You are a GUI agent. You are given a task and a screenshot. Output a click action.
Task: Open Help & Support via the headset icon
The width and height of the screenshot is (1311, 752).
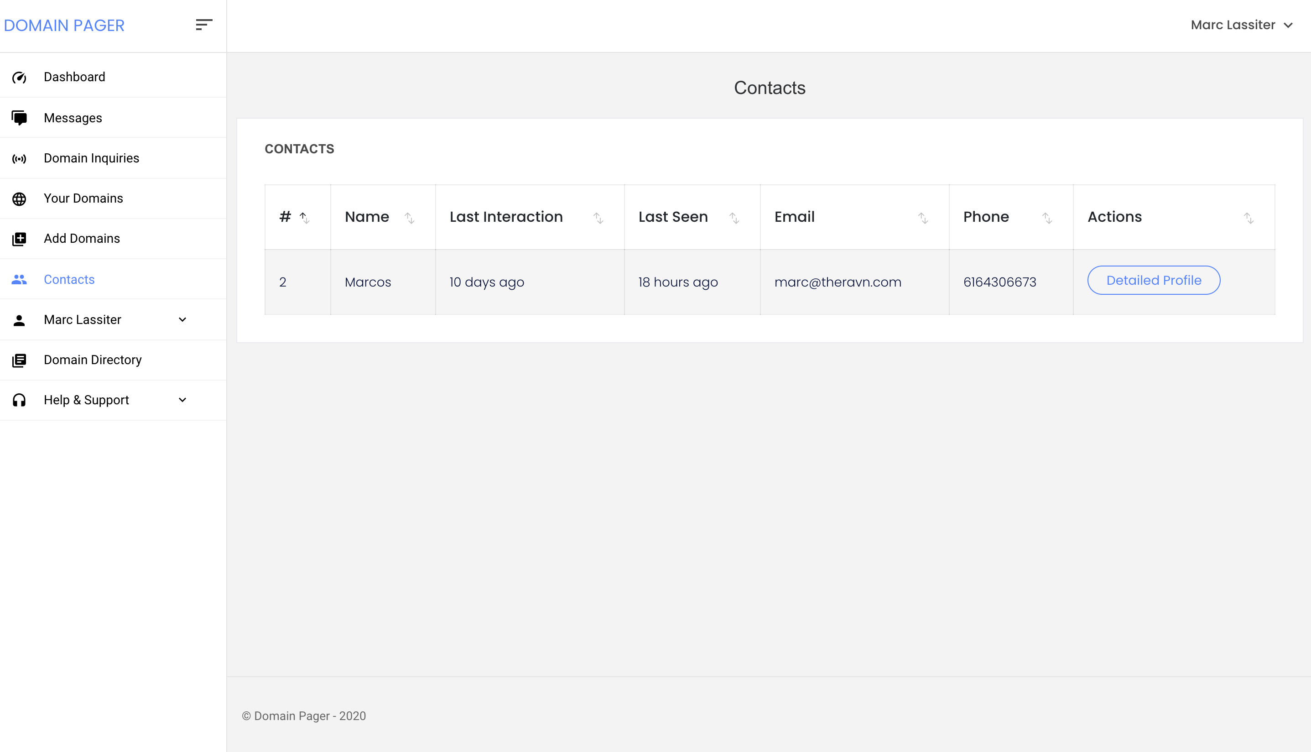click(20, 400)
